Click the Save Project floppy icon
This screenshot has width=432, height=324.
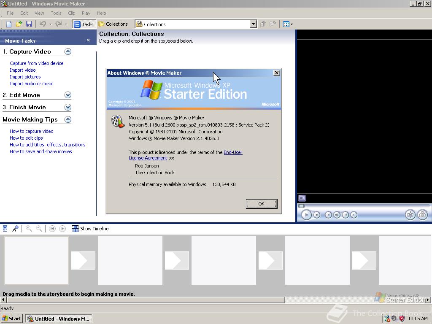(29, 24)
